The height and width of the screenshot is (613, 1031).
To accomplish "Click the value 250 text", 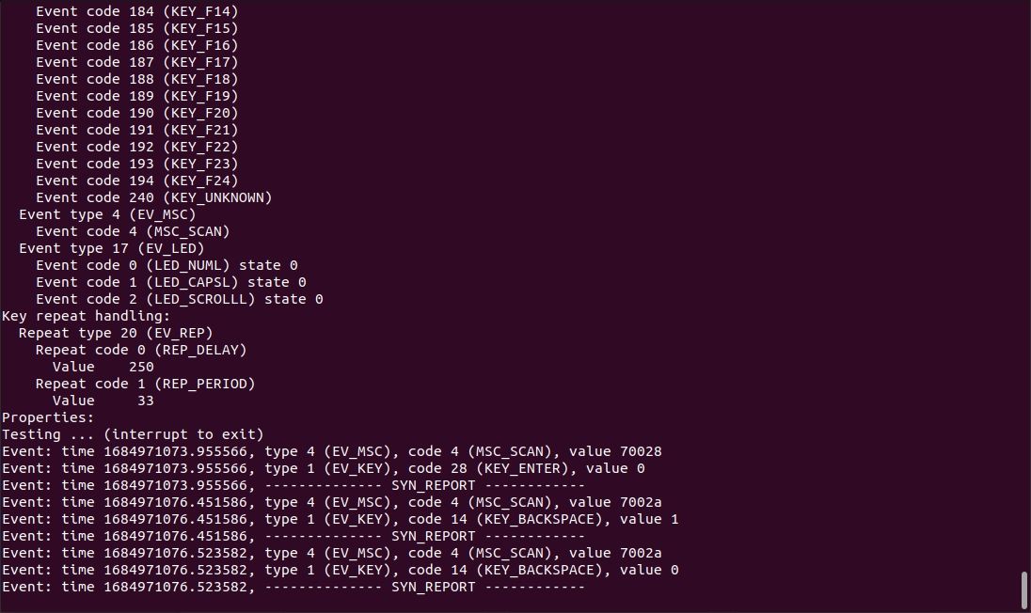I will [103, 367].
